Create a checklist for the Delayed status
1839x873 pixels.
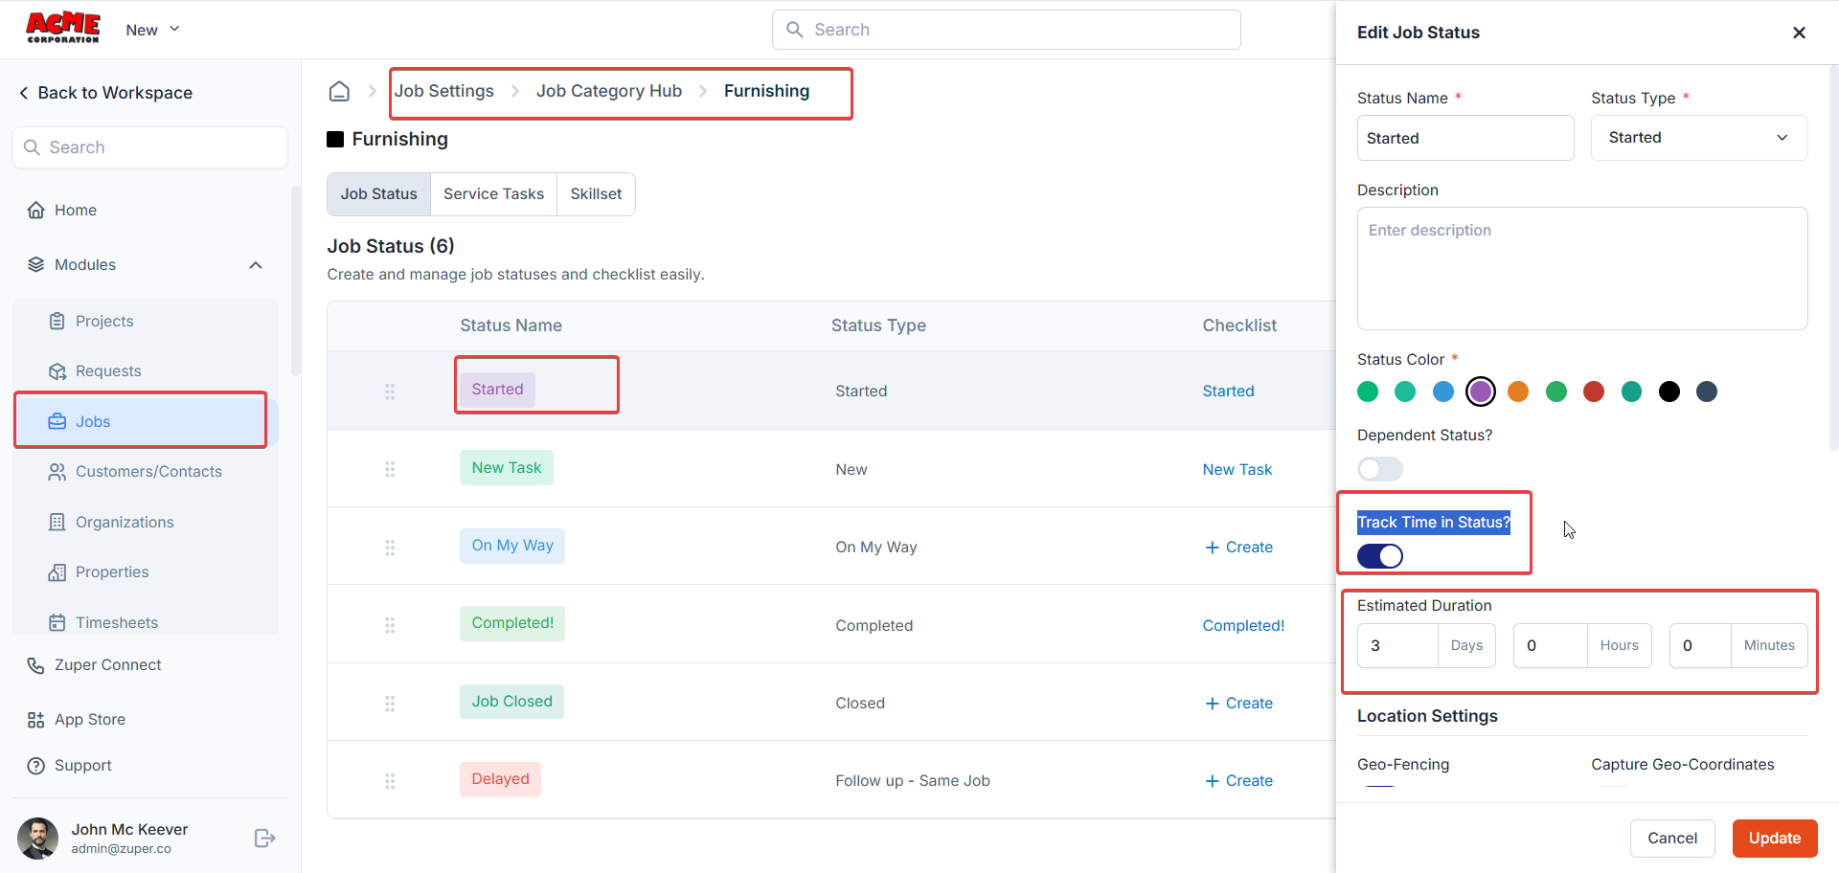click(1239, 781)
